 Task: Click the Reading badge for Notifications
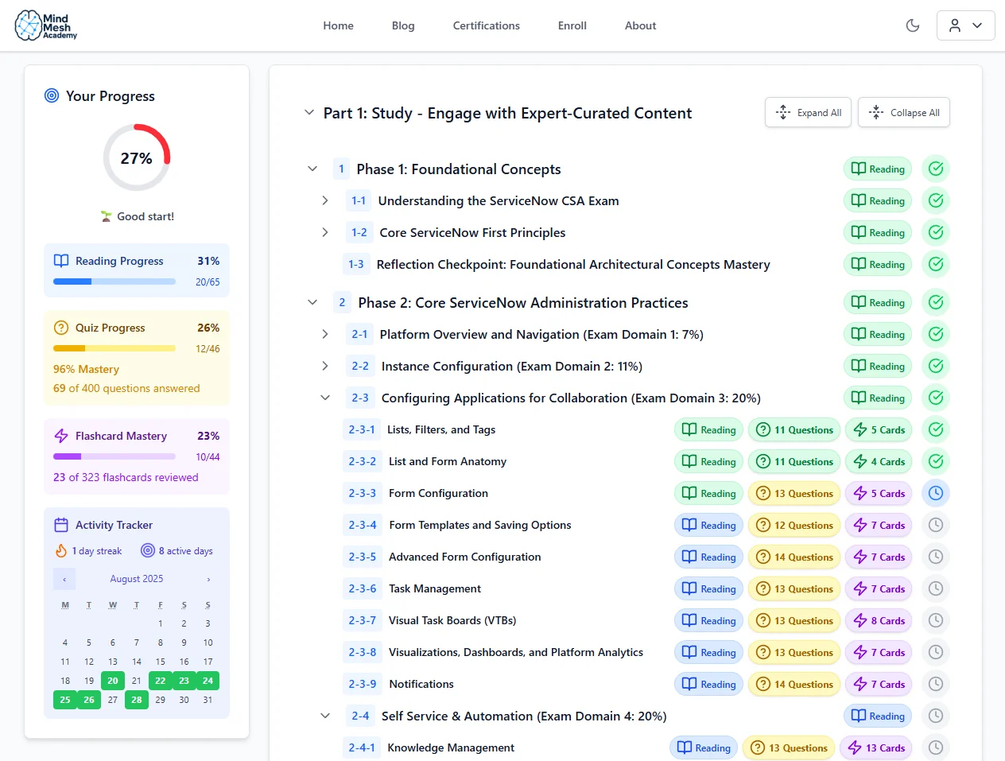pyautogui.click(x=708, y=684)
